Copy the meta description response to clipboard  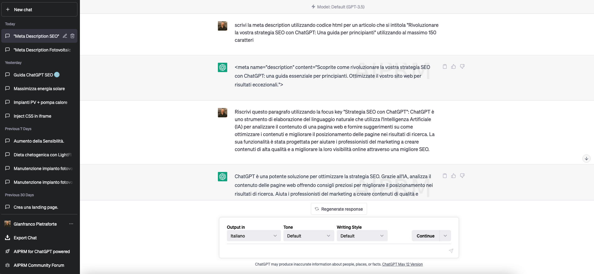click(445, 66)
